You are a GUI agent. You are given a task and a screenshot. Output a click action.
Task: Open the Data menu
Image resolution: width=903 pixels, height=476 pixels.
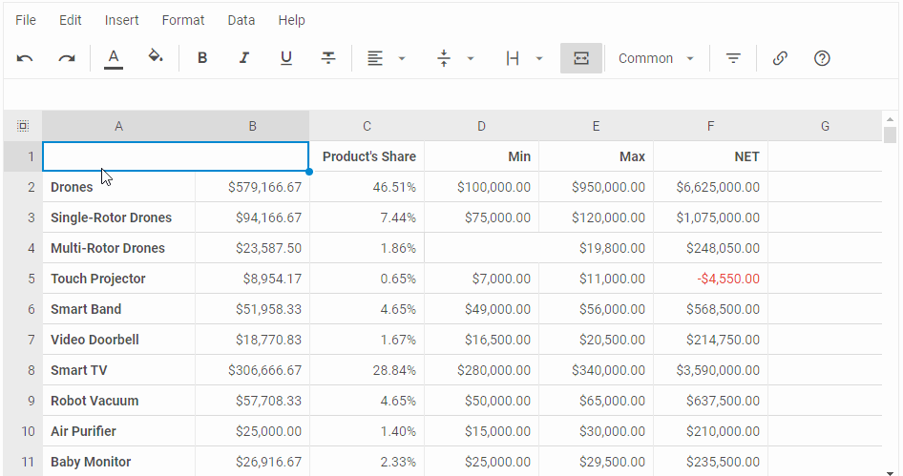tap(241, 20)
